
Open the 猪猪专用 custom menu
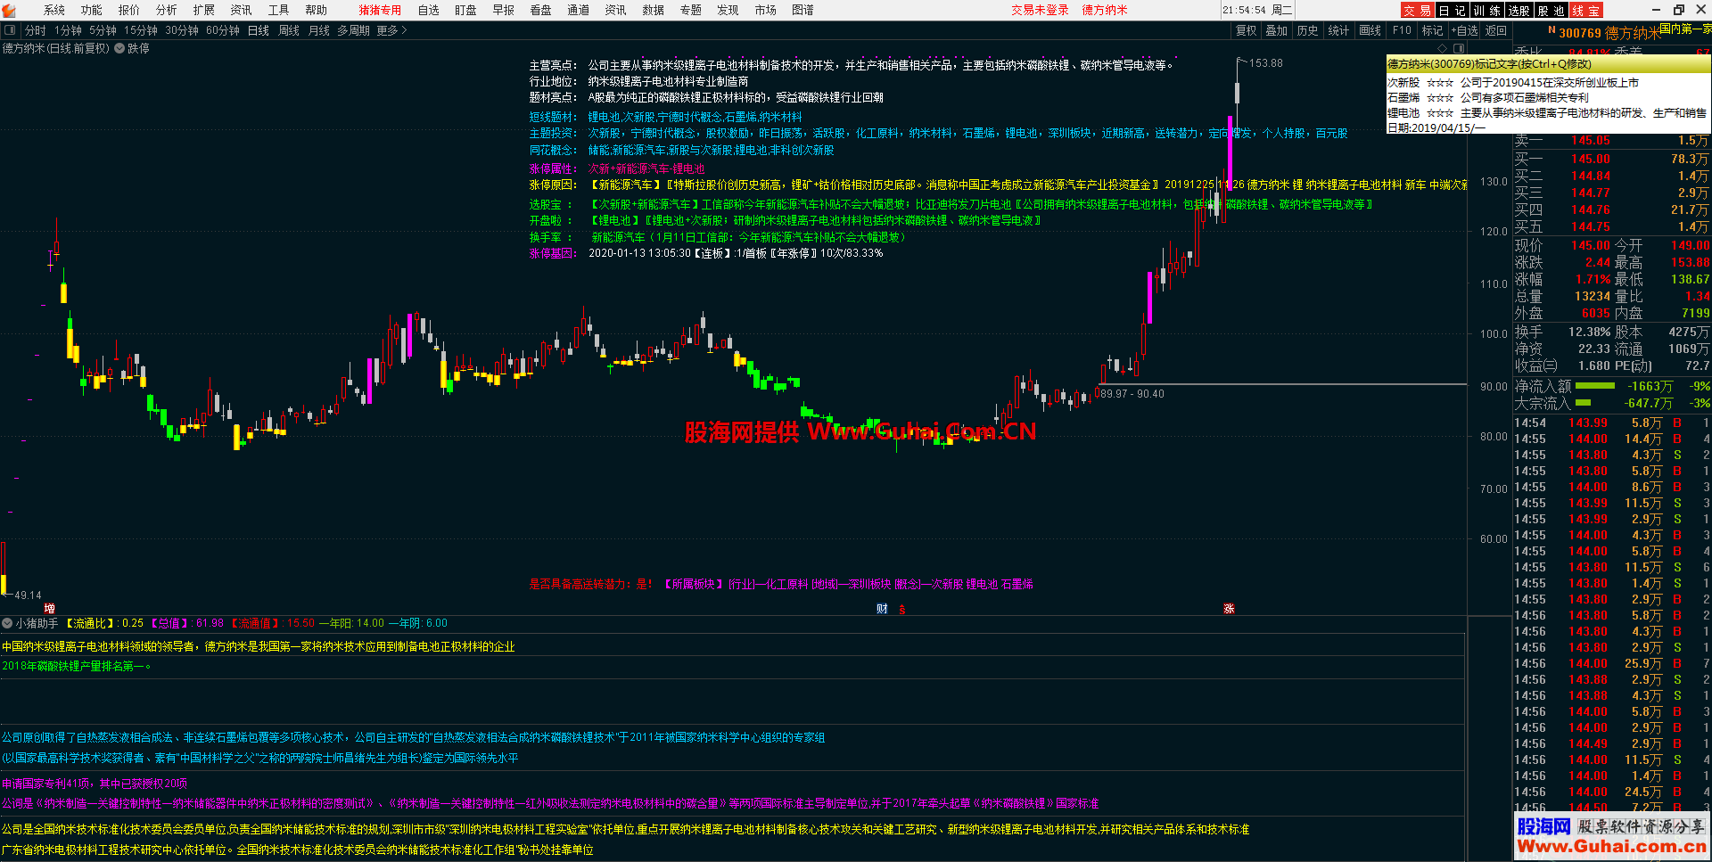click(x=380, y=10)
